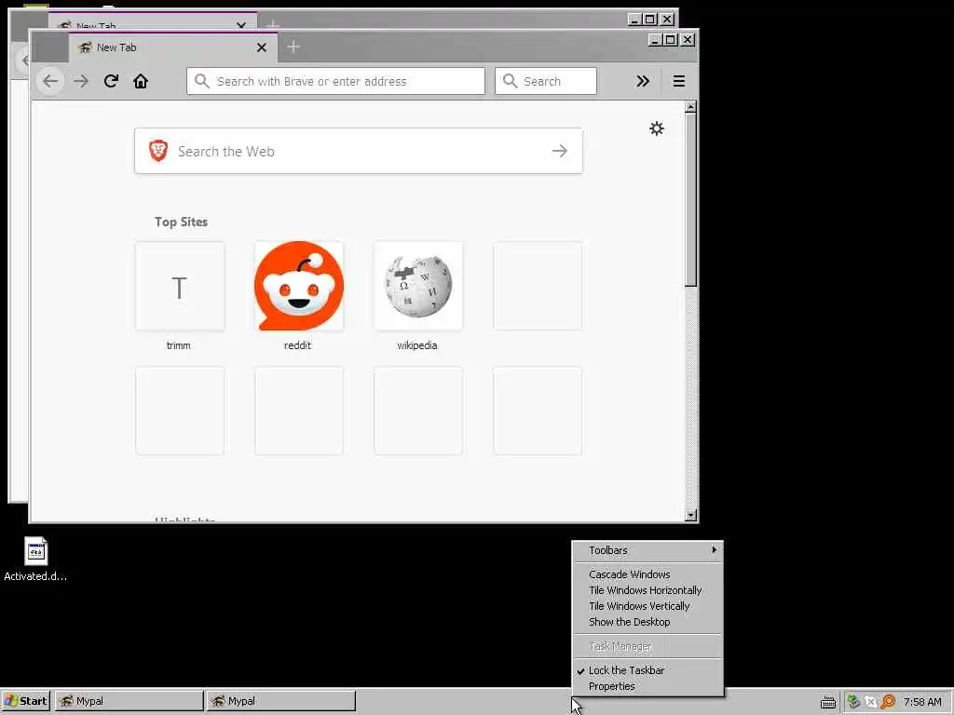Open the home page via house icon
954x715 pixels.
(141, 81)
